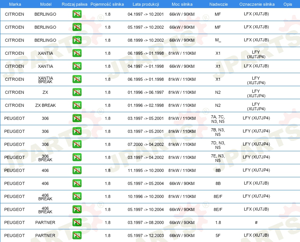This screenshot has width=300, height=242.
Task: Click the XANTIA BREAK model cell
Action: [45, 80]
